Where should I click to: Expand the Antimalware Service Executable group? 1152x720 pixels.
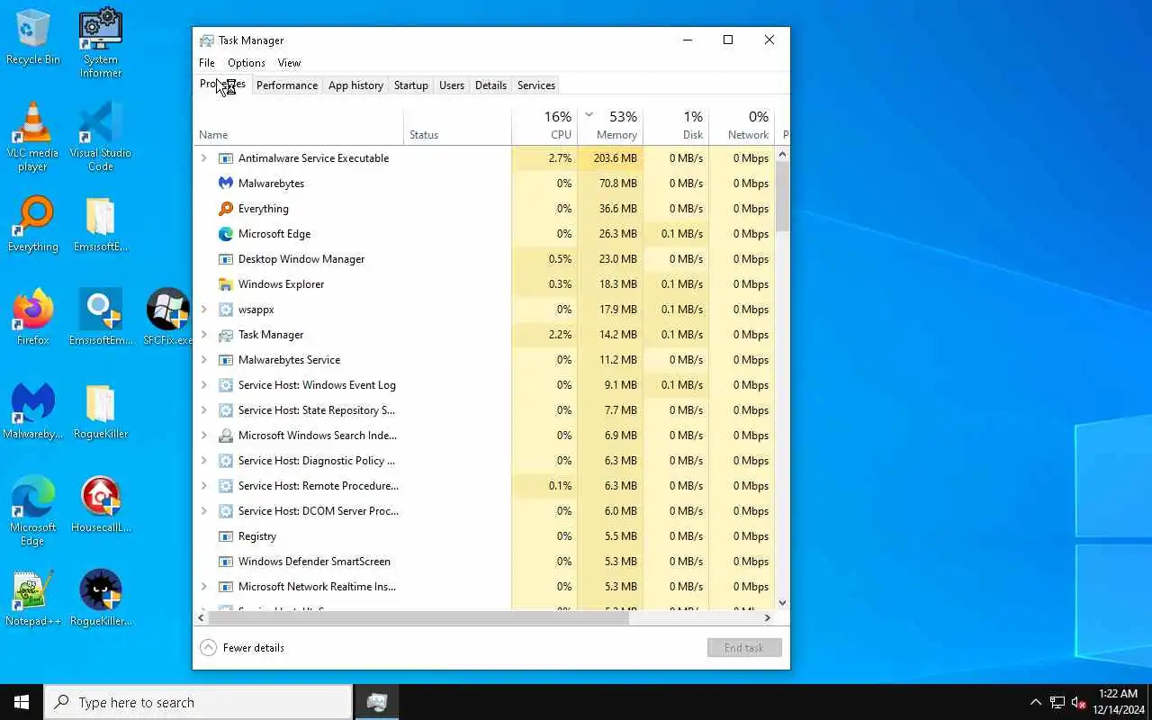click(203, 157)
